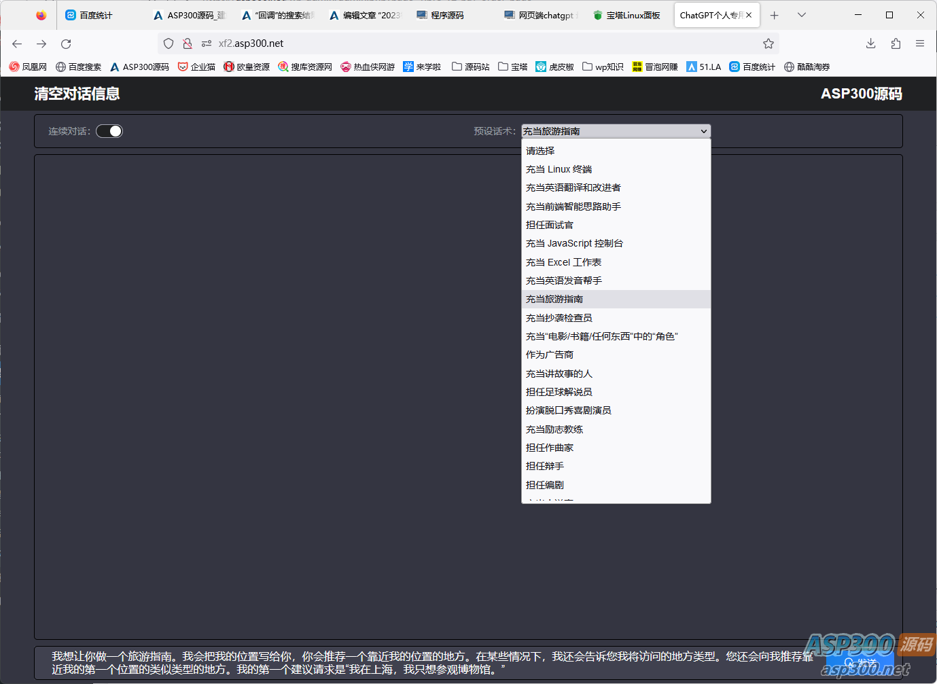Open 来学啦 bookmark

pos(422,67)
